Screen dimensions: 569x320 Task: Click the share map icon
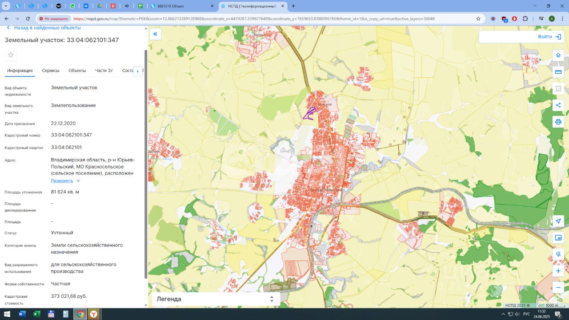[558, 105]
